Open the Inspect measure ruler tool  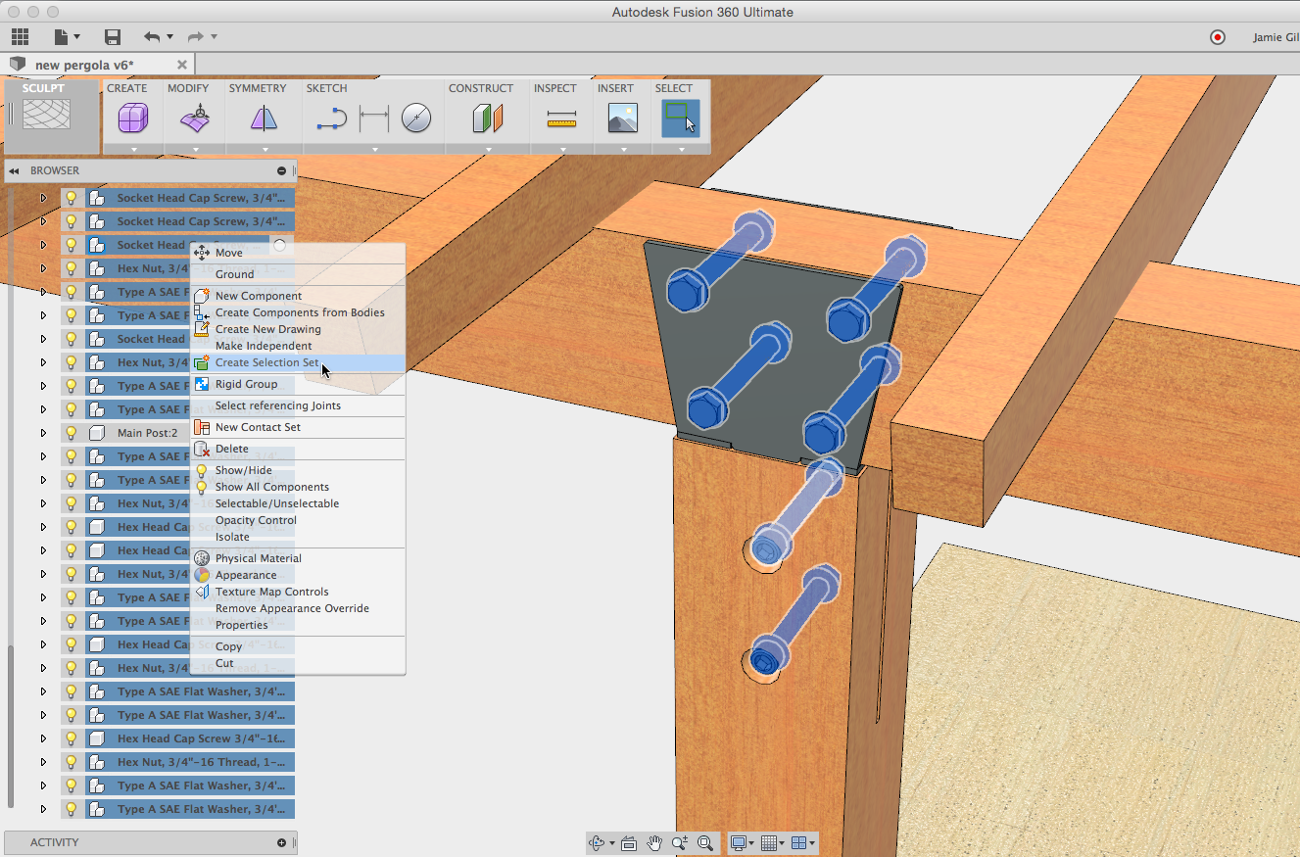[x=561, y=119]
